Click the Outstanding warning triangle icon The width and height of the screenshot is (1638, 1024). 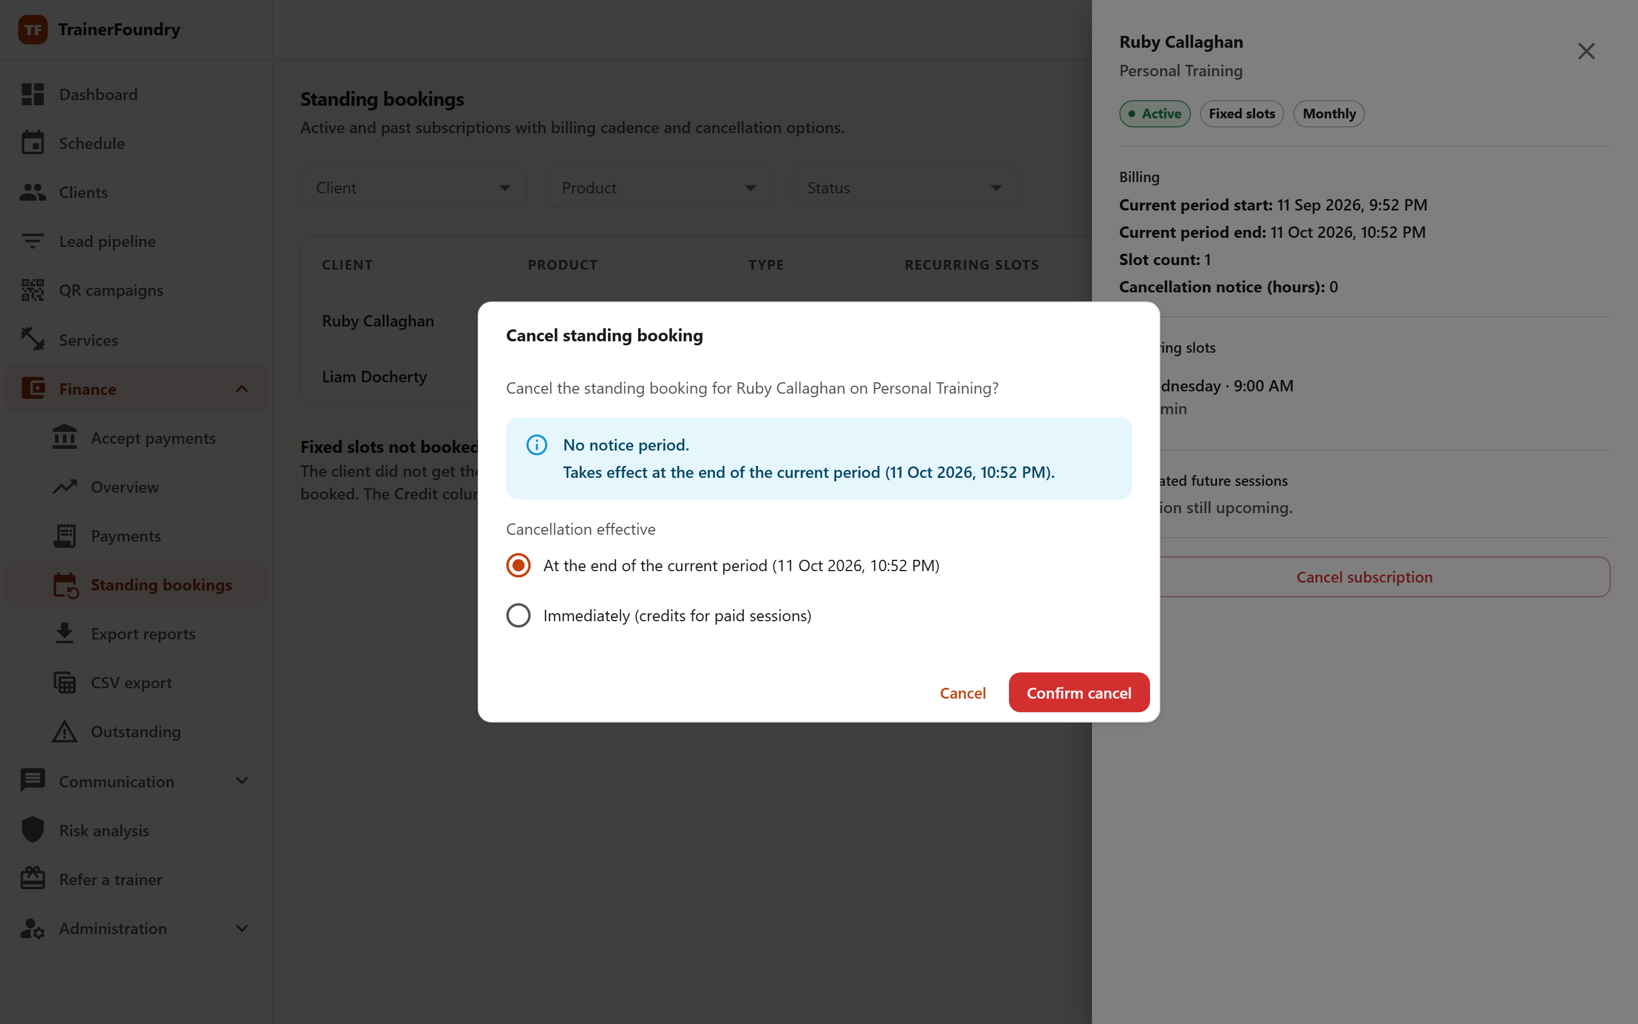[65, 732]
